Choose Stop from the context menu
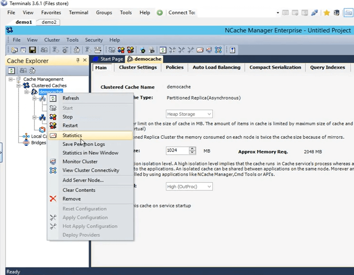 (90, 117)
